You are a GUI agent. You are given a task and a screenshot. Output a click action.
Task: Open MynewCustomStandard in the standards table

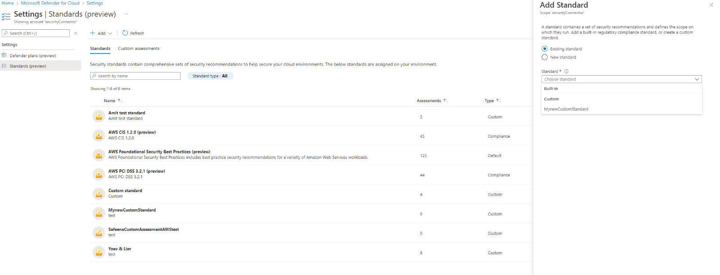pyautogui.click(x=132, y=210)
